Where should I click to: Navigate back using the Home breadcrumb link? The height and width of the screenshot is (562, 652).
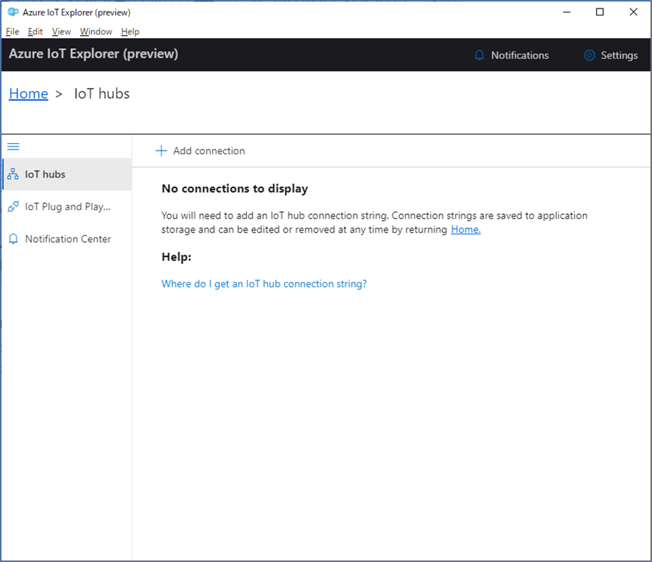pyautogui.click(x=28, y=93)
